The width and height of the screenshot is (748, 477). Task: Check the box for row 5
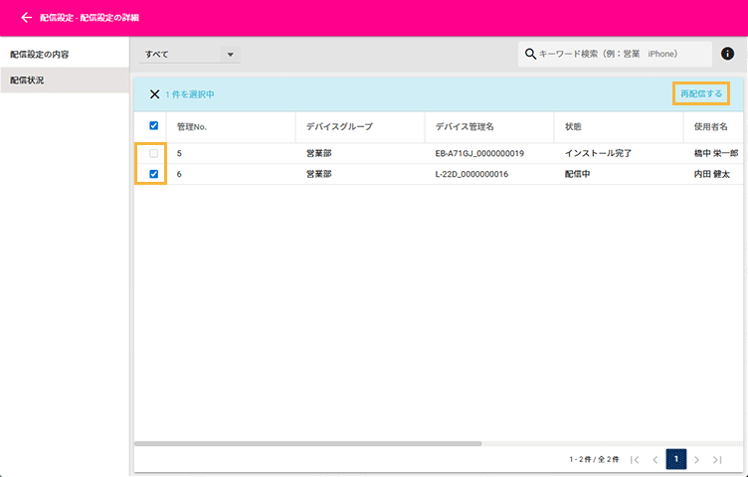pyautogui.click(x=153, y=153)
